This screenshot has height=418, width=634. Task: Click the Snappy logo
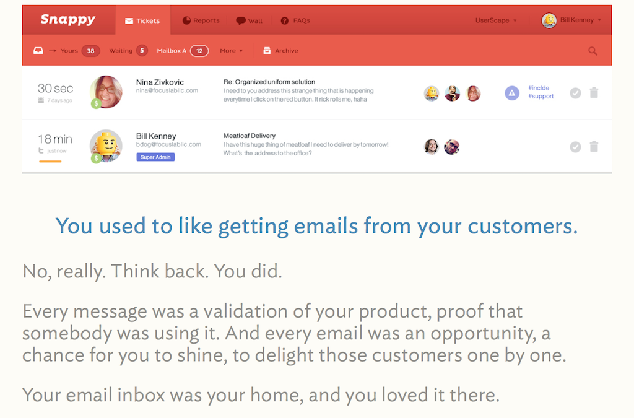pyautogui.click(x=68, y=19)
